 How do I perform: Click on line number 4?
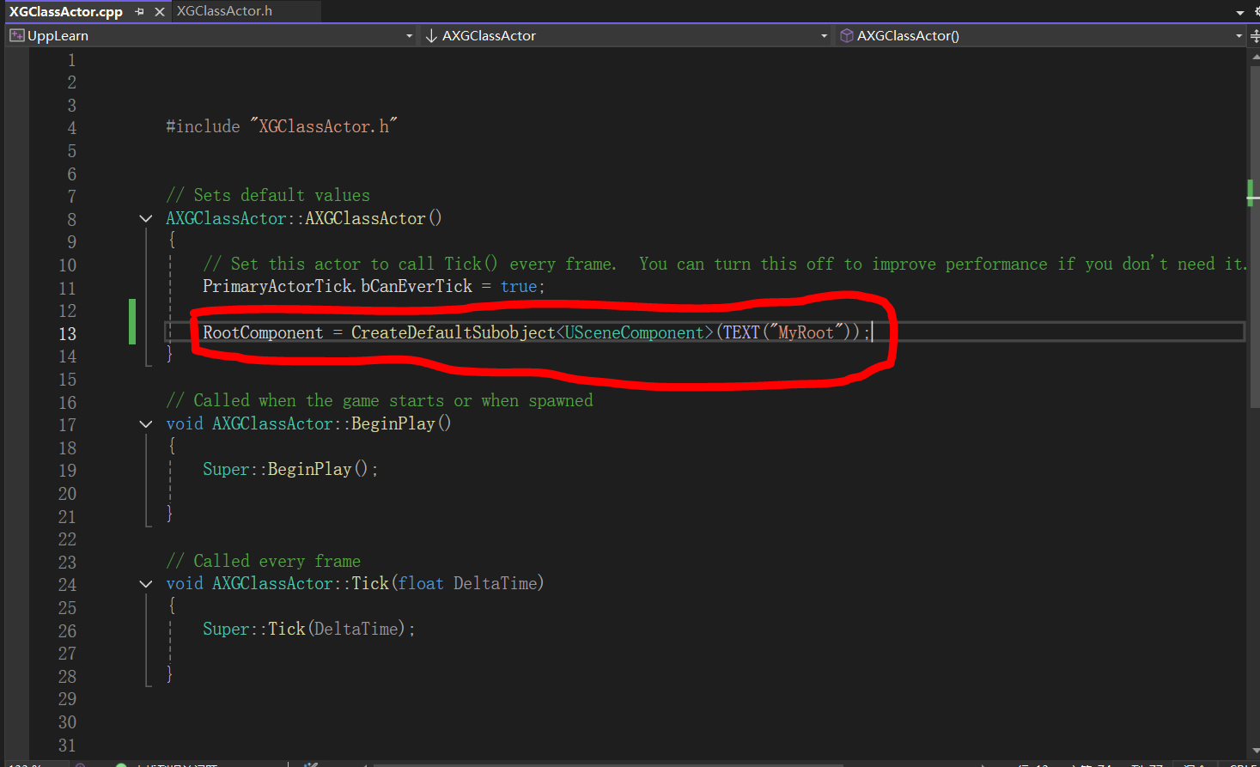[72, 128]
